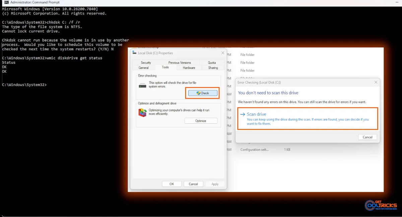Click 'Optimizing your computer's drives' description
This screenshot has height=217, width=402.
tap(179, 112)
